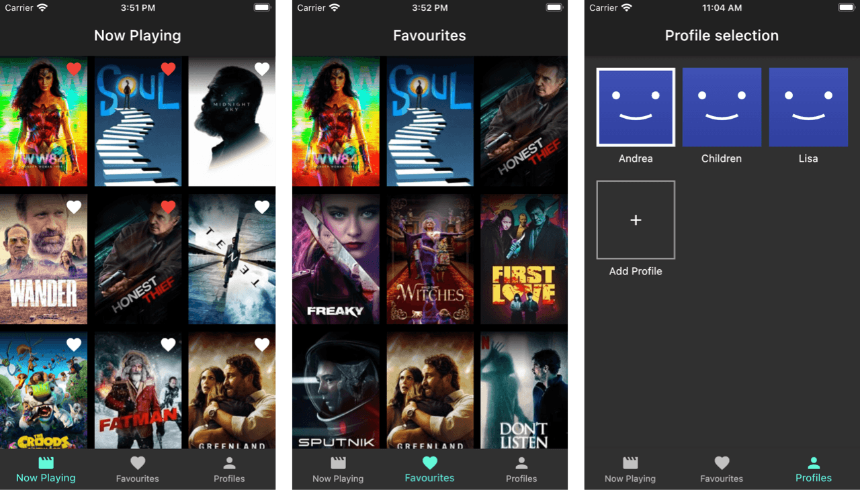This screenshot has height=490, width=860.
Task: Tap Wi-Fi status icon in Now Playing screen
Action: 42,7
